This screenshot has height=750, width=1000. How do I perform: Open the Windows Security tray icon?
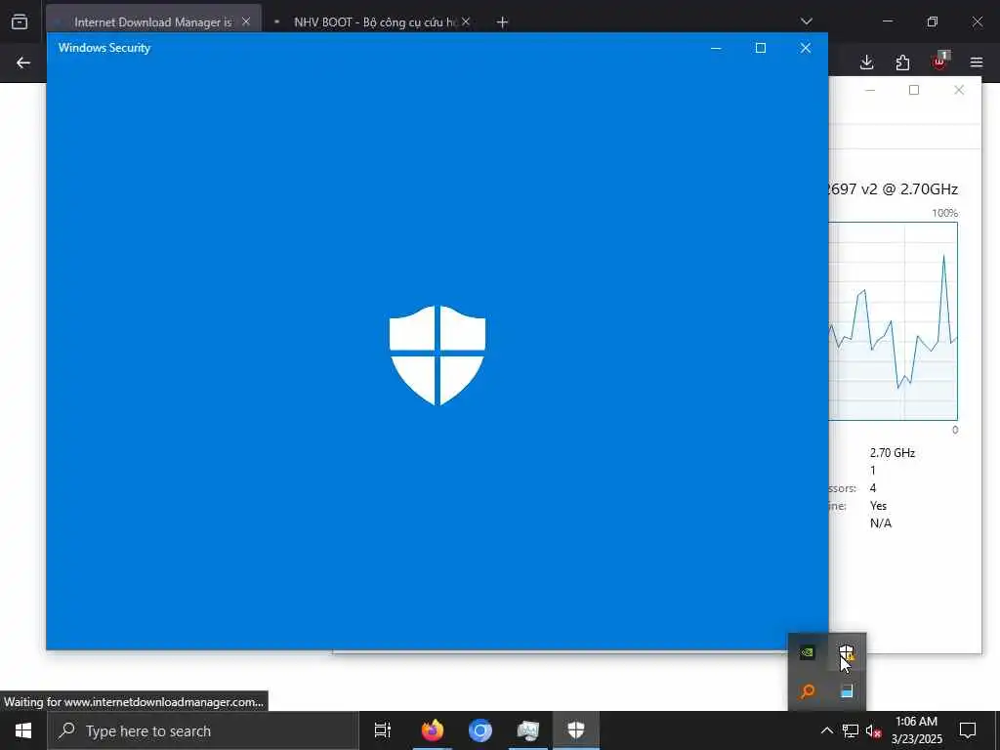pyautogui.click(x=846, y=652)
